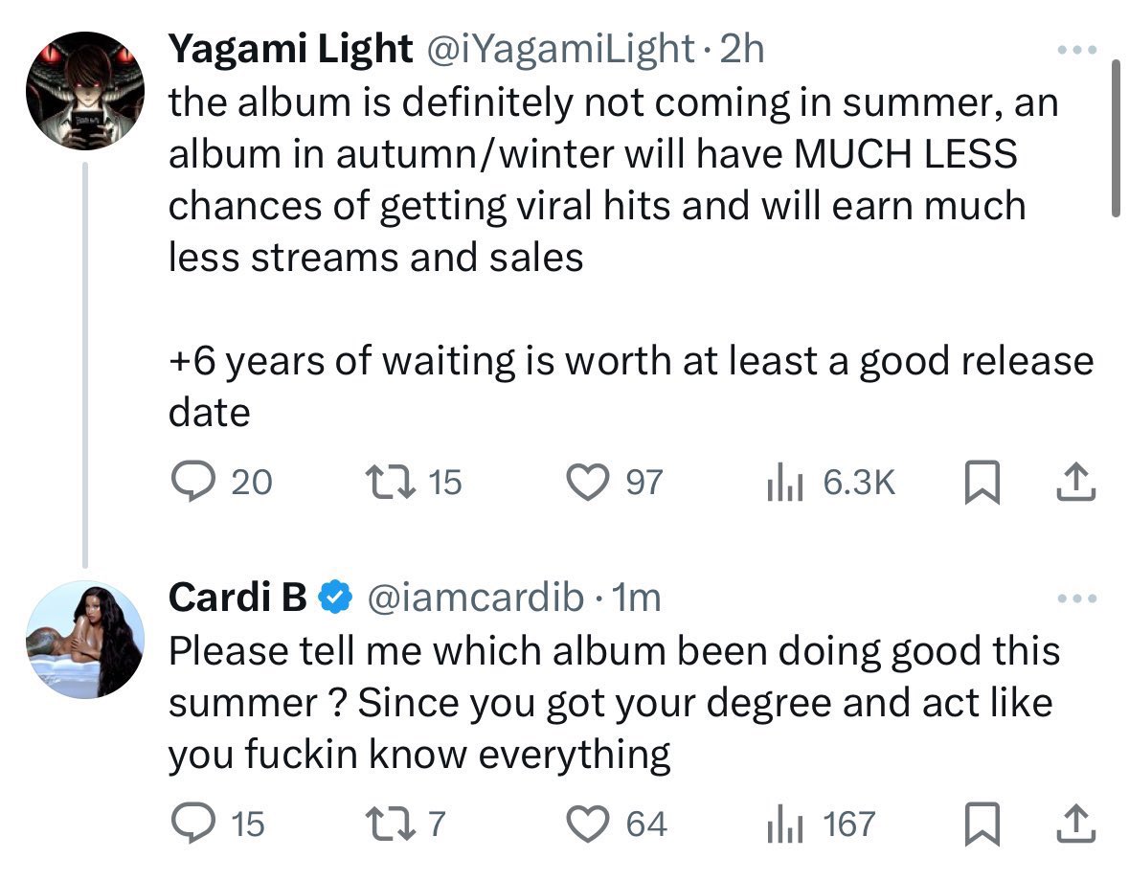Click the vertical scrollbar thumb at right
This screenshot has width=1129, height=881.
[x=1116, y=137]
